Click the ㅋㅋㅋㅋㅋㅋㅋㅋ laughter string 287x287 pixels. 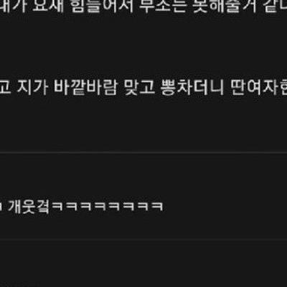click(108, 207)
